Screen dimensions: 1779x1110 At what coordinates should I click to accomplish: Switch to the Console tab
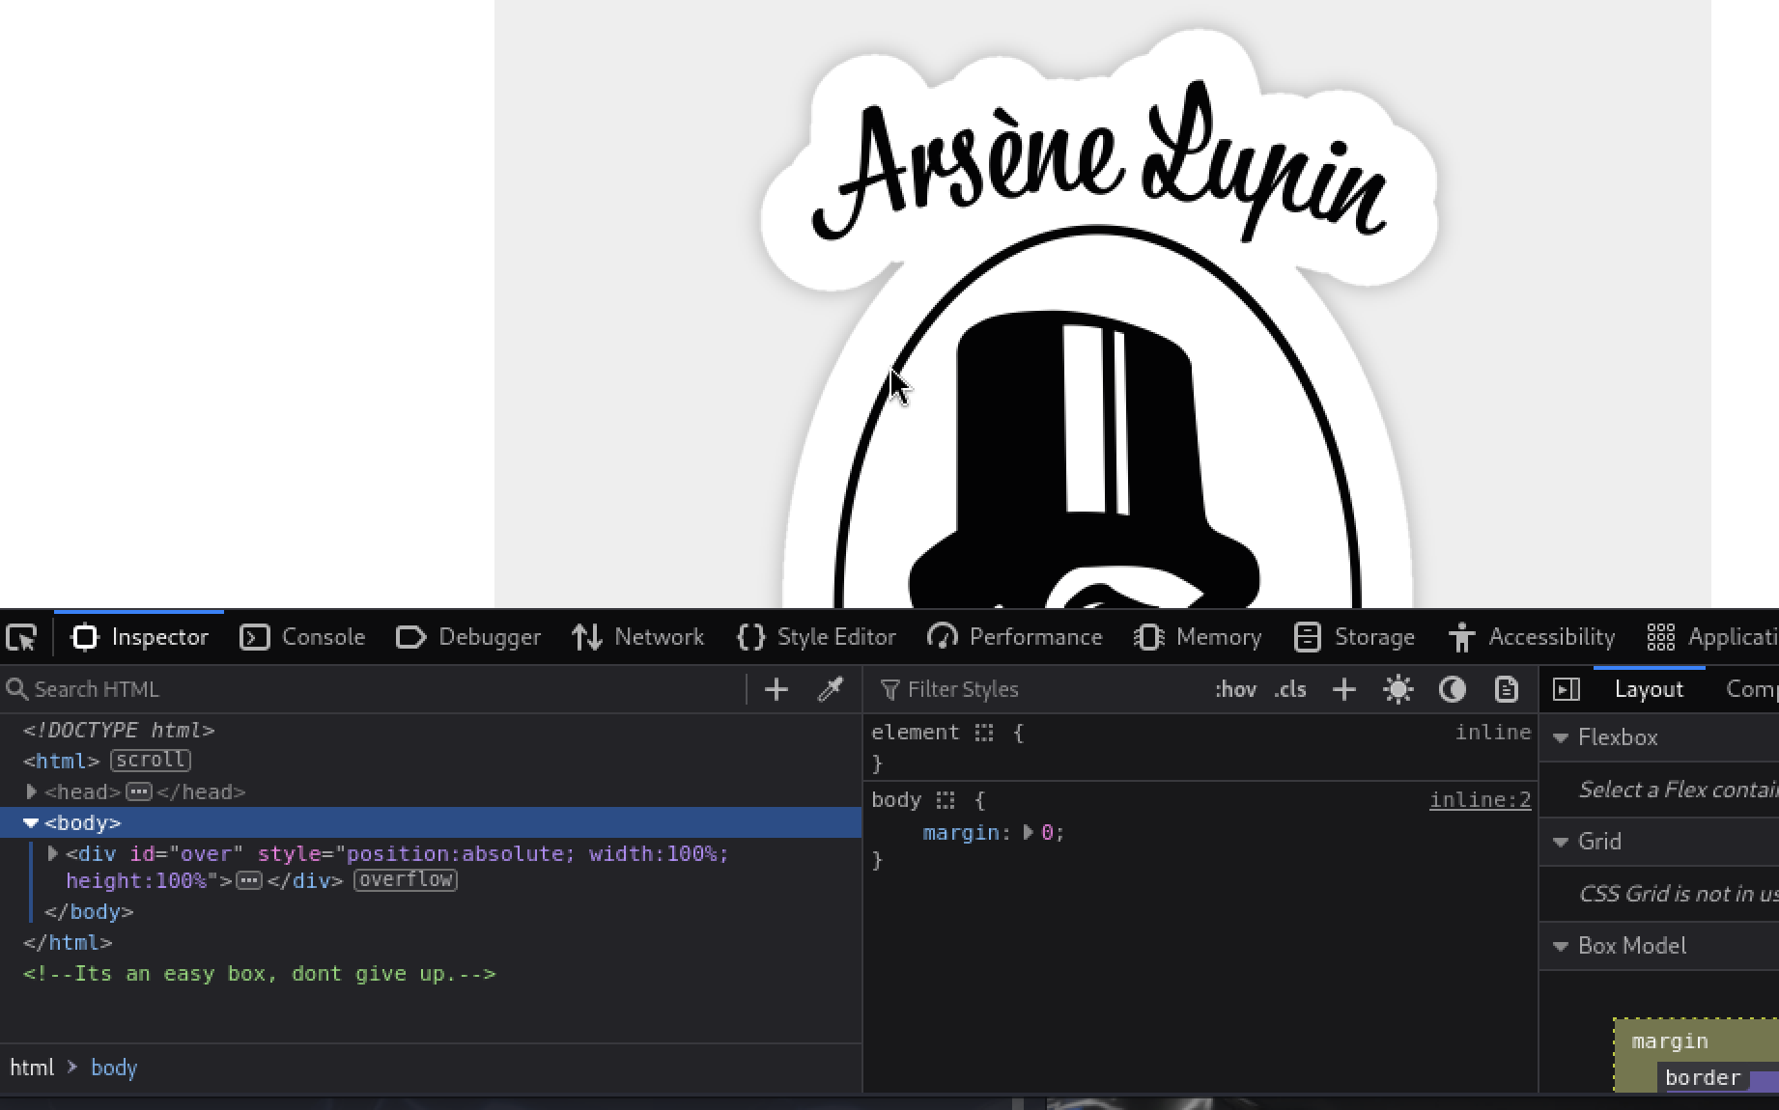pos(302,638)
